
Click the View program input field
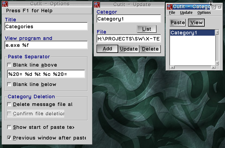point(46,45)
